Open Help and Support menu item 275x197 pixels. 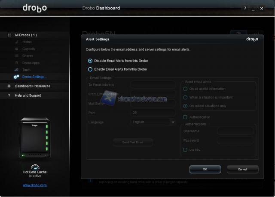click(27, 96)
